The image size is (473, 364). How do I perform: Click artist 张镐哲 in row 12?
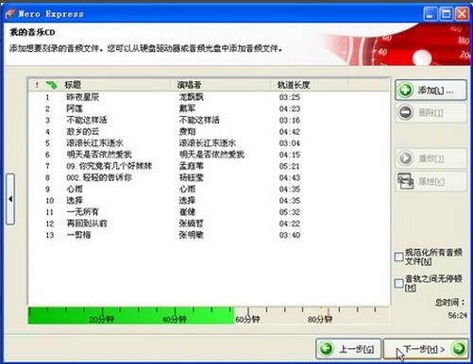tap(192, 223)
